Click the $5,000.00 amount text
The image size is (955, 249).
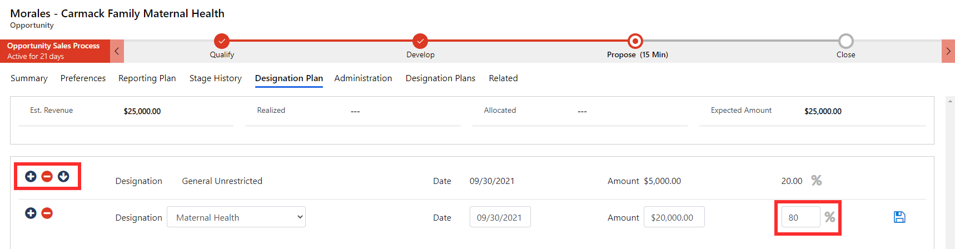click(x=663, y=181)
